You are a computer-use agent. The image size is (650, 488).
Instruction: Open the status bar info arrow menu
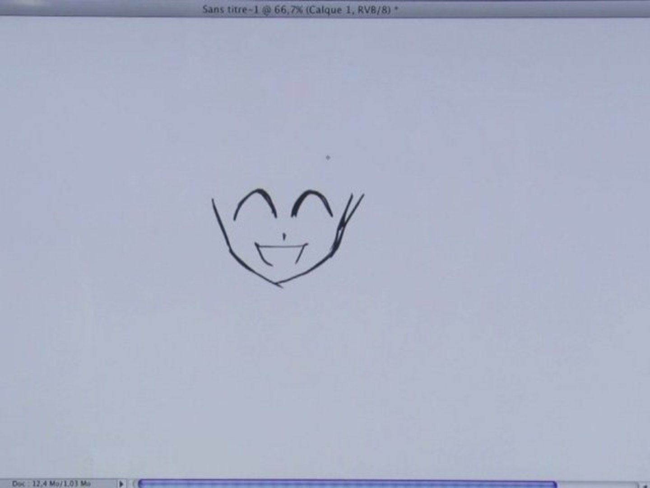[x=121, y=483]
